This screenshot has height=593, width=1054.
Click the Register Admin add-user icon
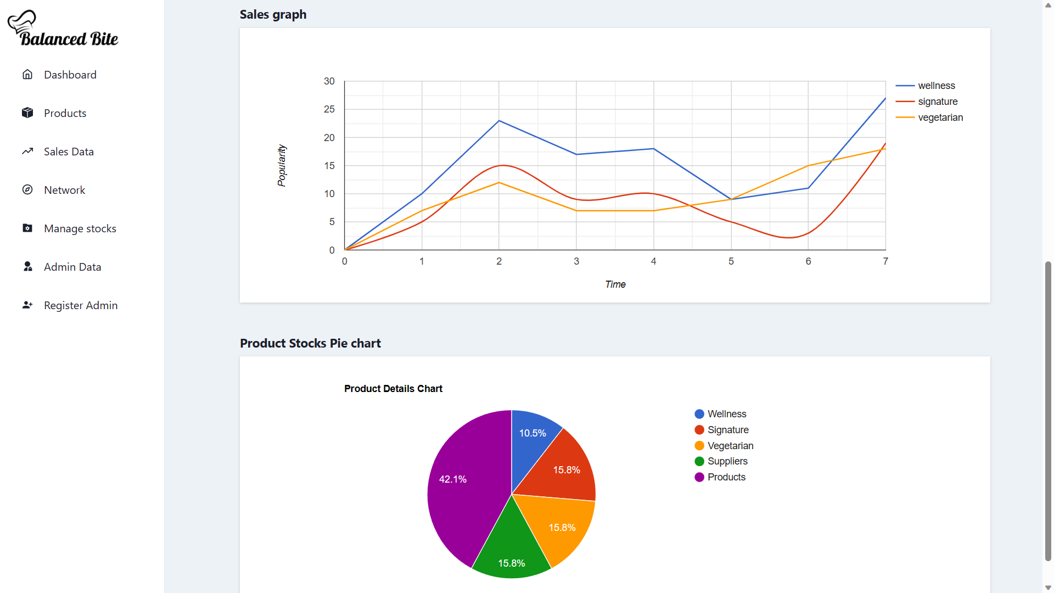click(x=27, y=305)
